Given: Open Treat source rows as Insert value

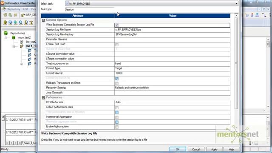Looking at the screenshot, I should [172, 64].
